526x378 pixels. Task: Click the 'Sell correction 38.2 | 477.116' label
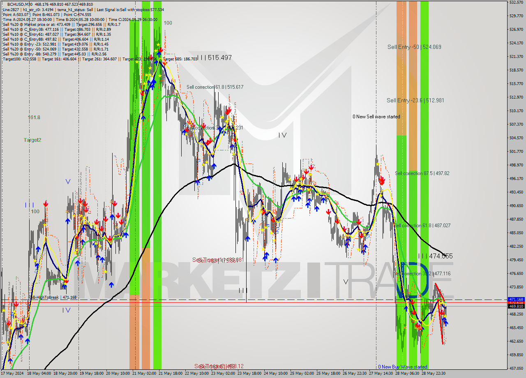tap(422, 274)
